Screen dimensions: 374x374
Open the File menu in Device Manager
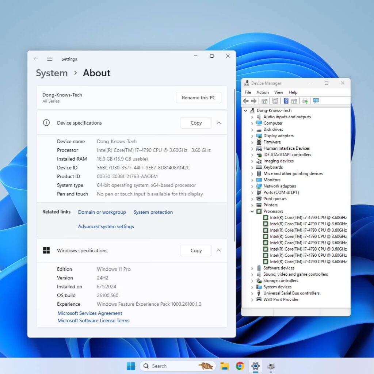(248, 92)
